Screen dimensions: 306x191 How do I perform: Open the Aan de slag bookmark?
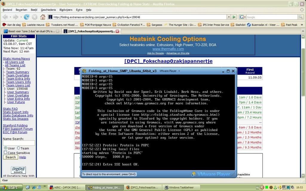pyautogui.click(x=12, y=25)
